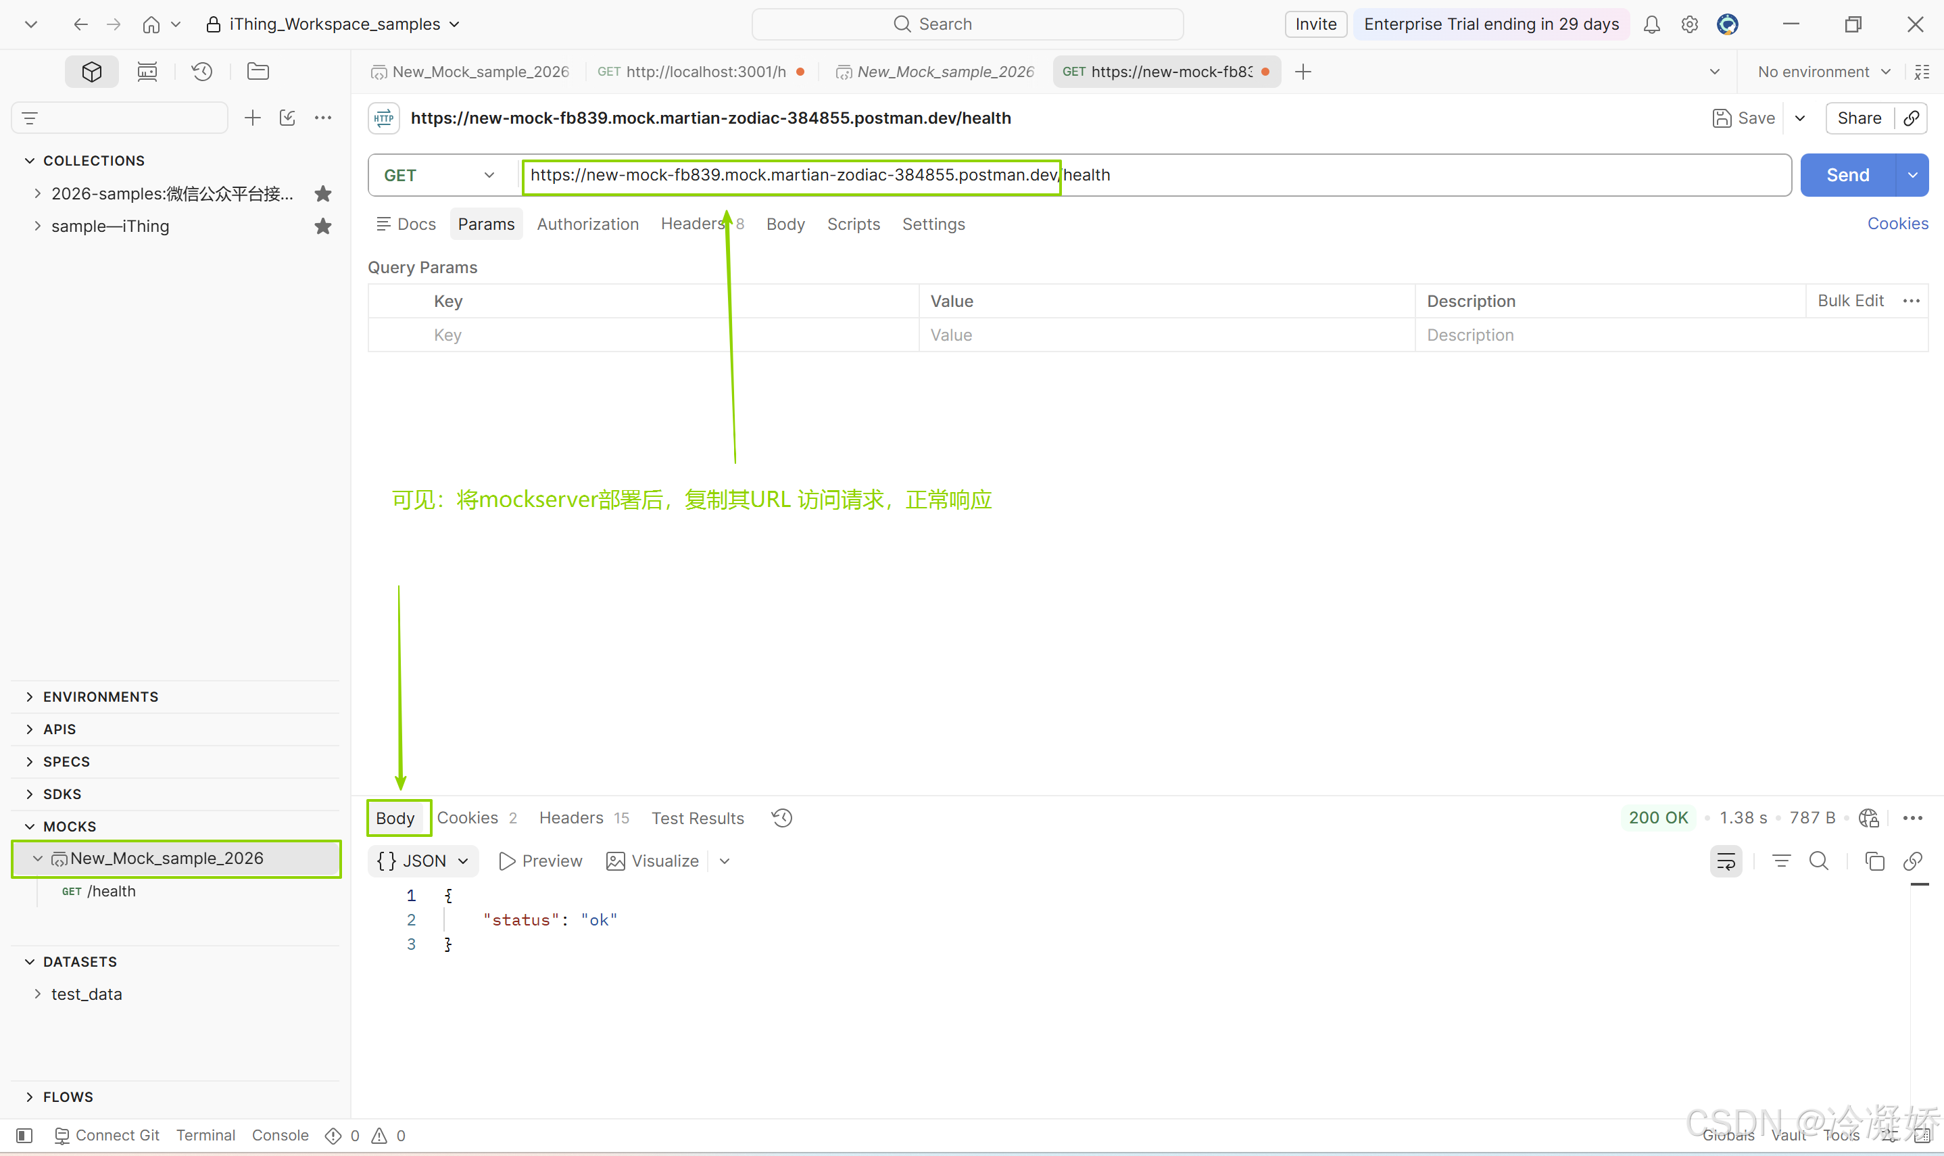Open the History clock icon in sidebar
The height and width of the screenshot is (1156, 1944).
(203, 72)
